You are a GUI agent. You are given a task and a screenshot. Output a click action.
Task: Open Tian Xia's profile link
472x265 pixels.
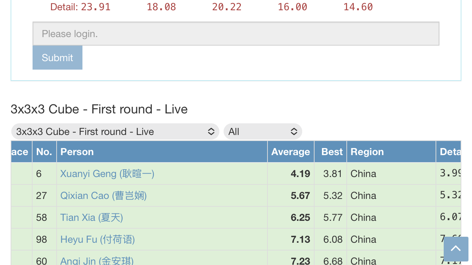point(92,218)
